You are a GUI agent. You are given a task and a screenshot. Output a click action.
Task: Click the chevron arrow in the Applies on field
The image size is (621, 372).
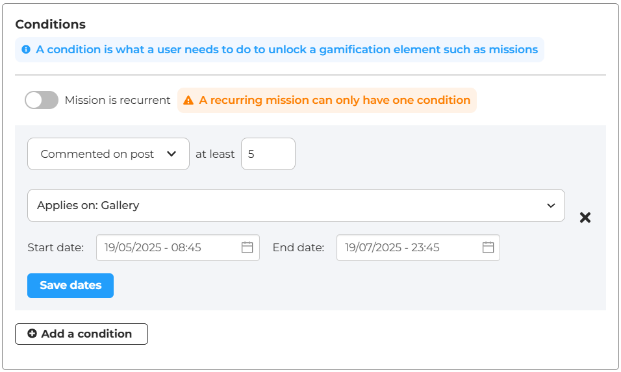551,205
